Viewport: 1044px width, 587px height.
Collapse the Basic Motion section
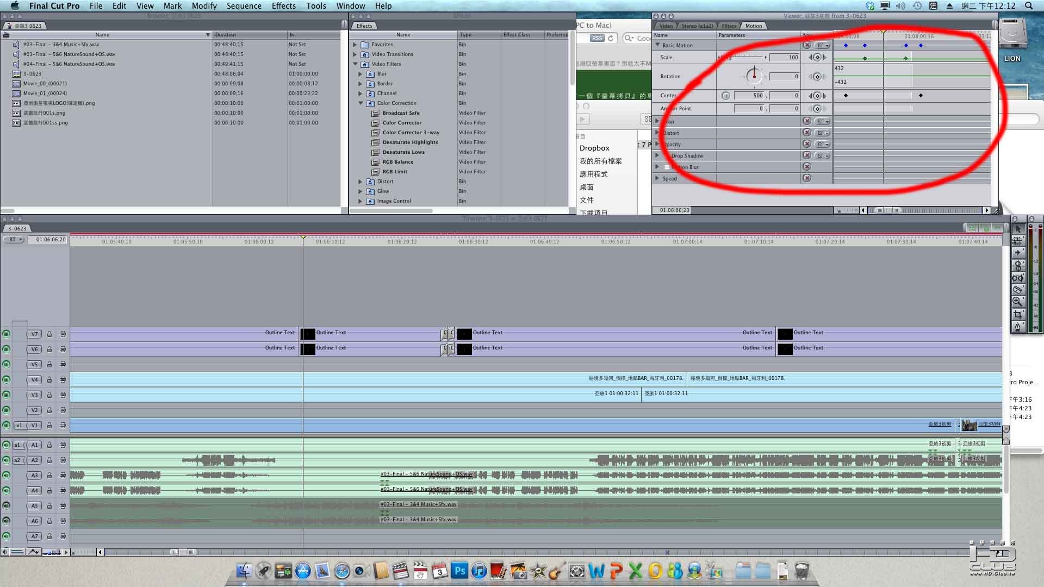click(657, 45)
